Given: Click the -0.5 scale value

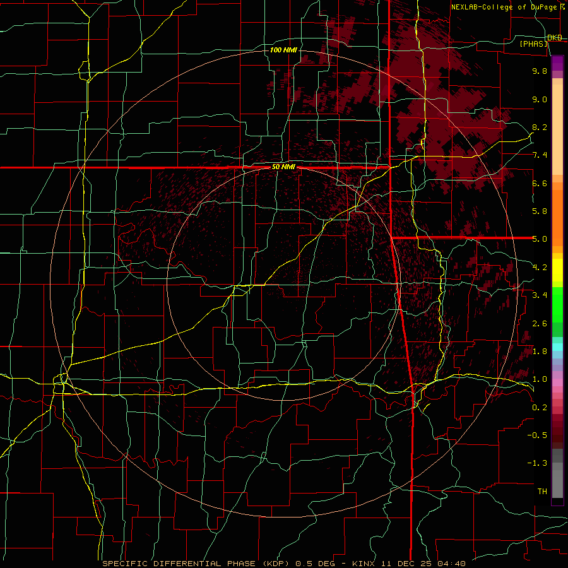Looking at the screenshot, I should (x=537, y=435).
